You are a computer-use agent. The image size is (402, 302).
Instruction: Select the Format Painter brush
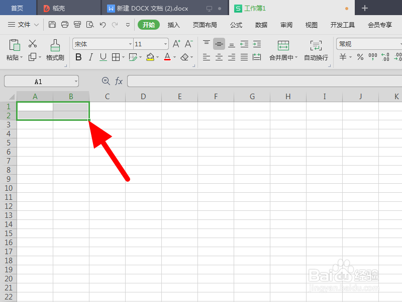pos(55,45)
